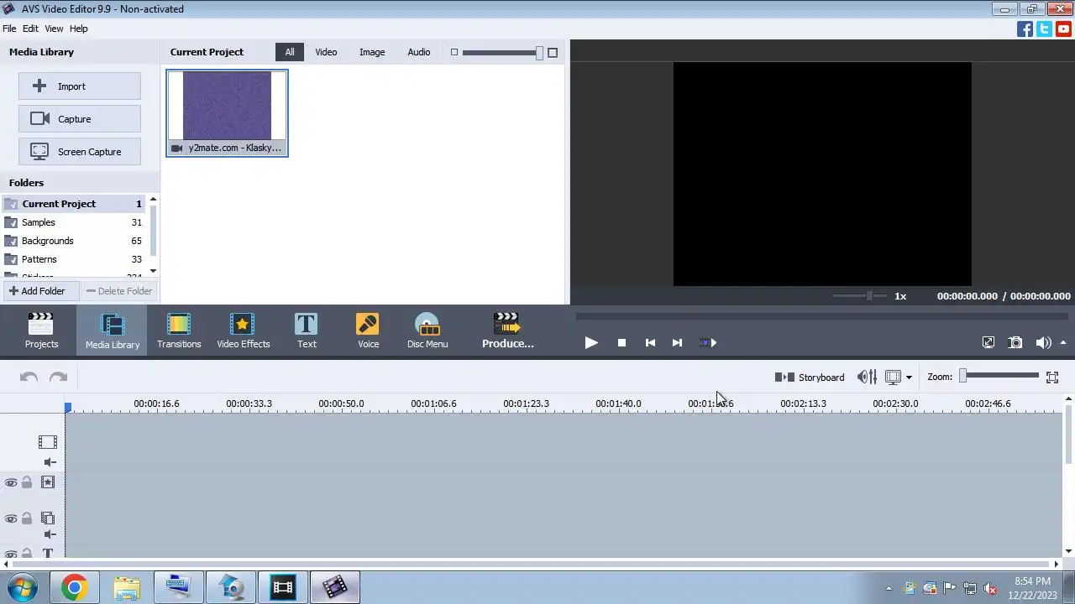Filter media by Image
Viewport: 1075px width, 604px height.
coord(372,52)
